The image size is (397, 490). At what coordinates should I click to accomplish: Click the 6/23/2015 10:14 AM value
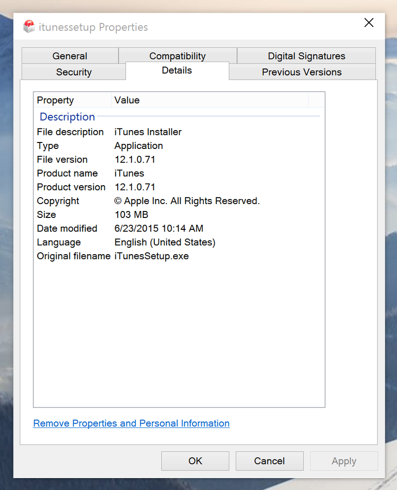point(159,228)
